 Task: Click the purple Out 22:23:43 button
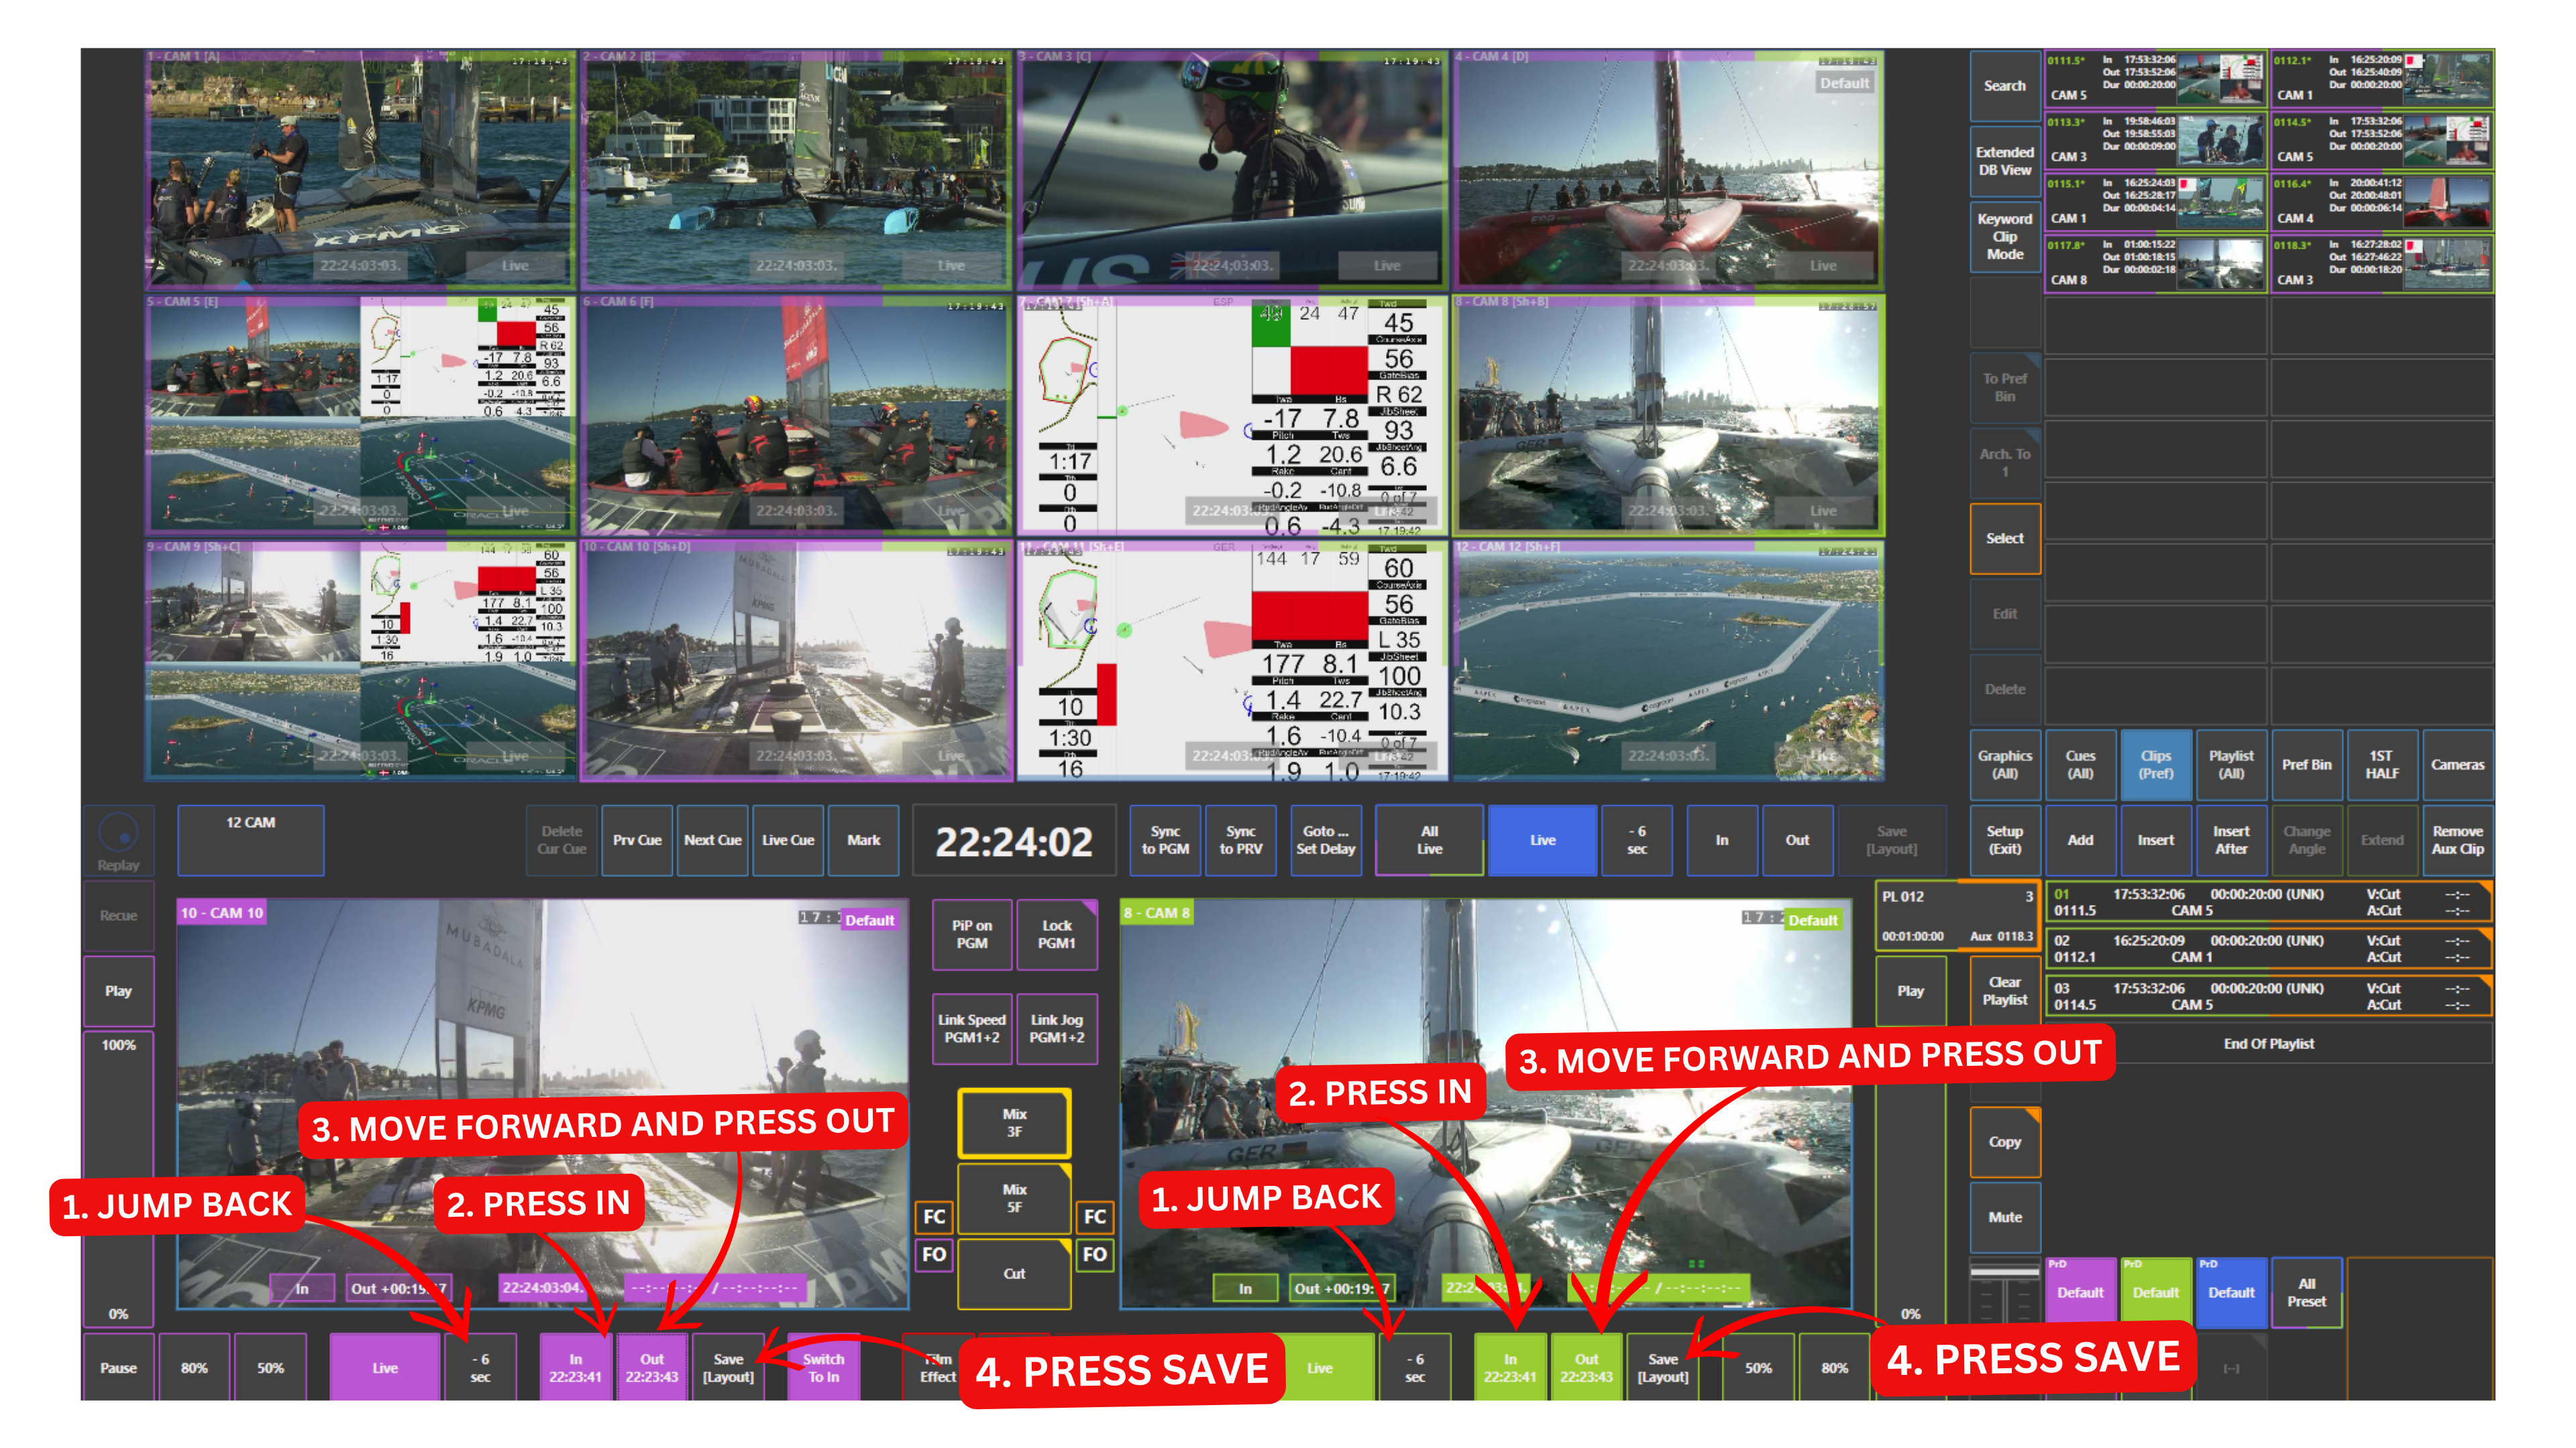click(651, 1368)
